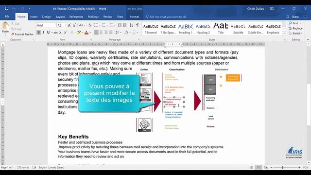311x175 pixels.
Task: Decrease font size with Shrink Font
Action: coord(74,25)
